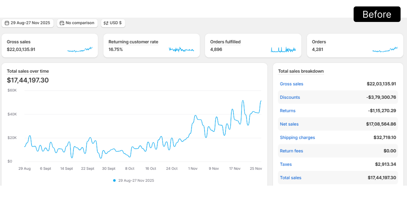407x206 pixels.
Task: Open the Gross sales link in breakdown
Action: coord(292,84)
